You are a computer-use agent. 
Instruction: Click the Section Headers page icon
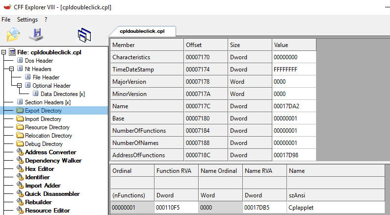20,102
